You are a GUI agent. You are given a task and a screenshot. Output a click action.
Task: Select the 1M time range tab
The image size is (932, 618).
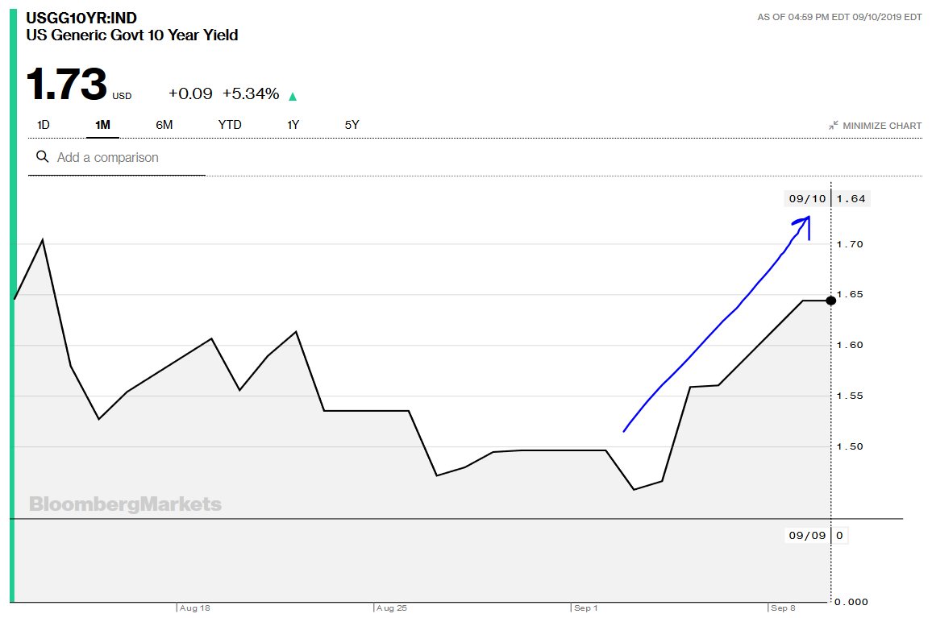pyautogui.click(x=103, y=125)
